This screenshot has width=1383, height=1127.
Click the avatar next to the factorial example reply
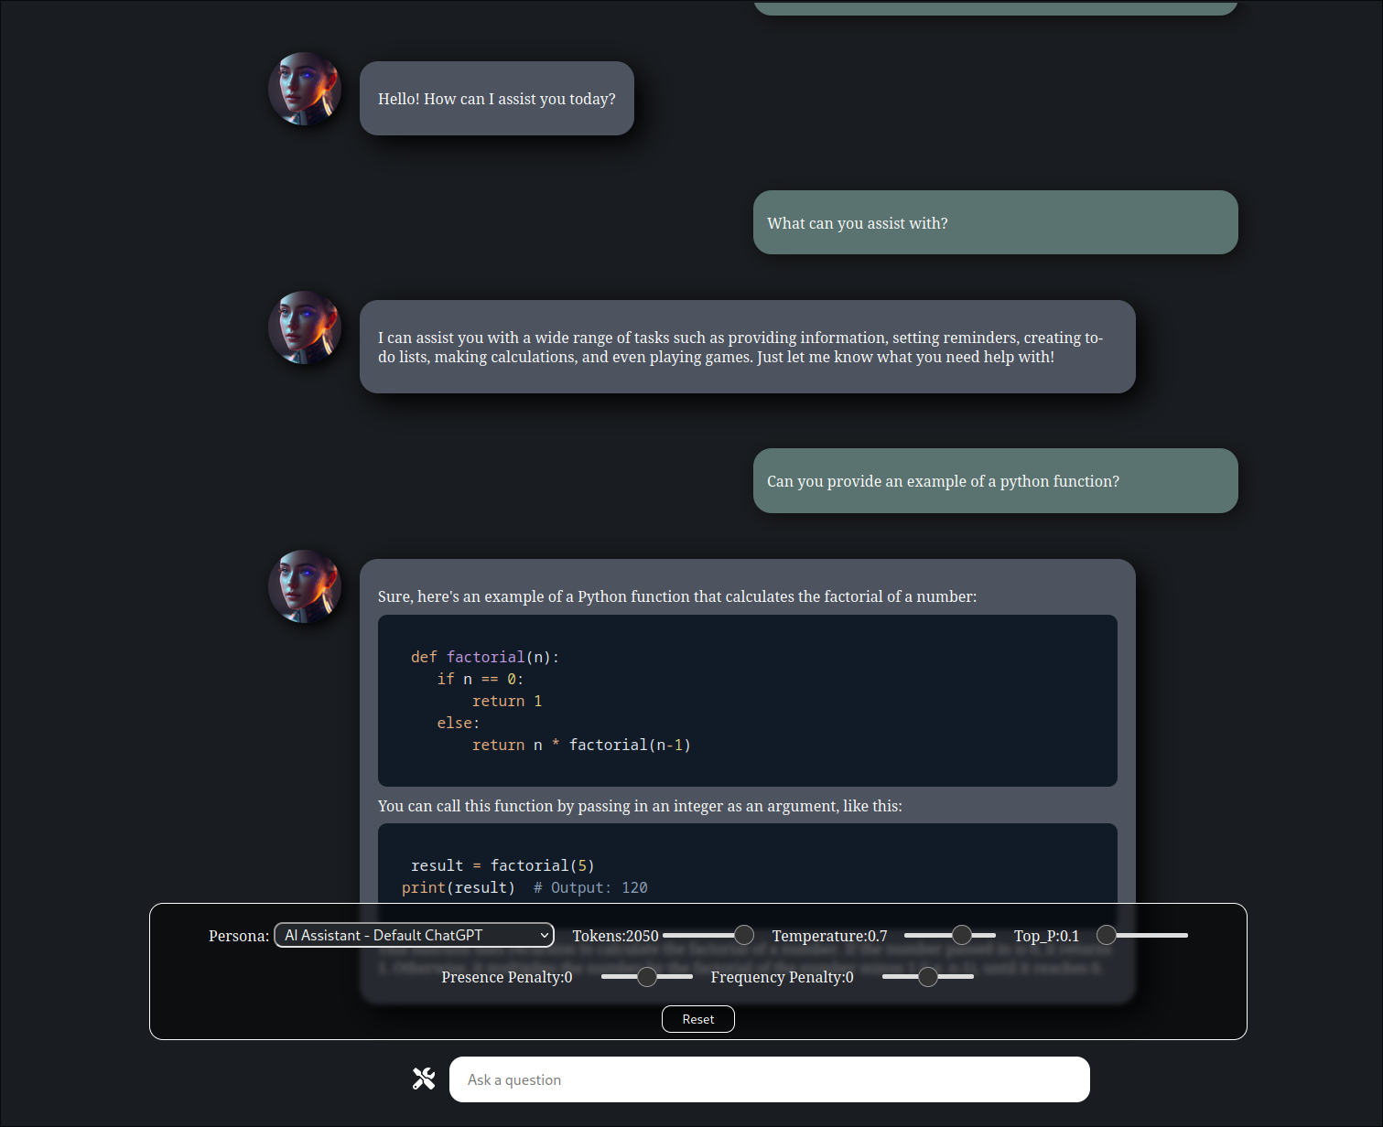tap(305, 586)
